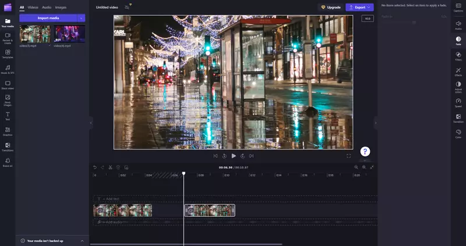
Task: Expand the Import media dropdown arrow
Action: pos(82,18)
